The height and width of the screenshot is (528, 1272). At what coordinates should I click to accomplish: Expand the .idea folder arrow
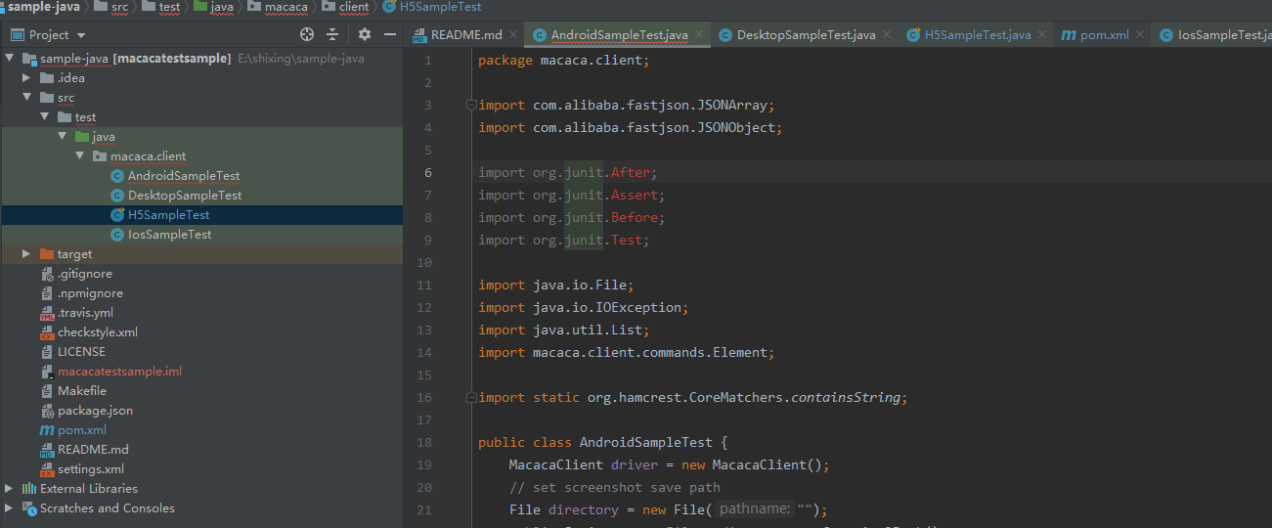(27, 78)
